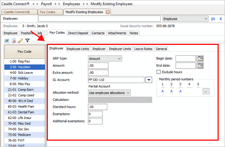This screenshot has height=147, width=225.
Task: Select pay code 74-00 Soc Sec
Action: tap(25, 129)
